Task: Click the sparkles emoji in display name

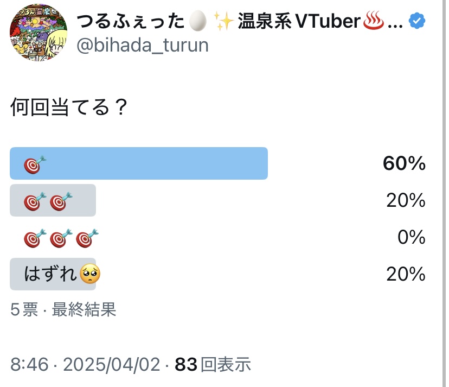Action: (x=224, y=21)
